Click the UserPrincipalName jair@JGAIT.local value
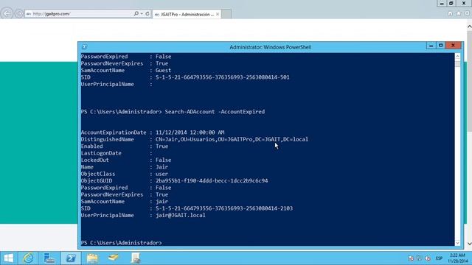This screenshot has width=472, height=265. [181, 216]
